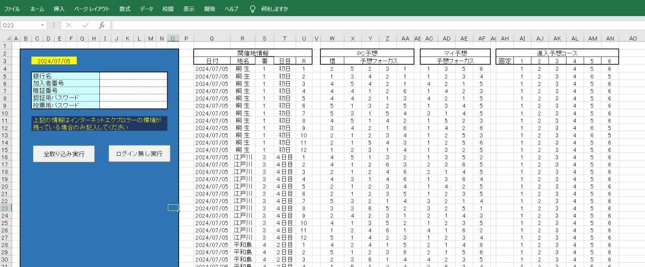Click the 日付 column heading cell
Viewport: 645px width, 267px height.
tap(212, 61)
